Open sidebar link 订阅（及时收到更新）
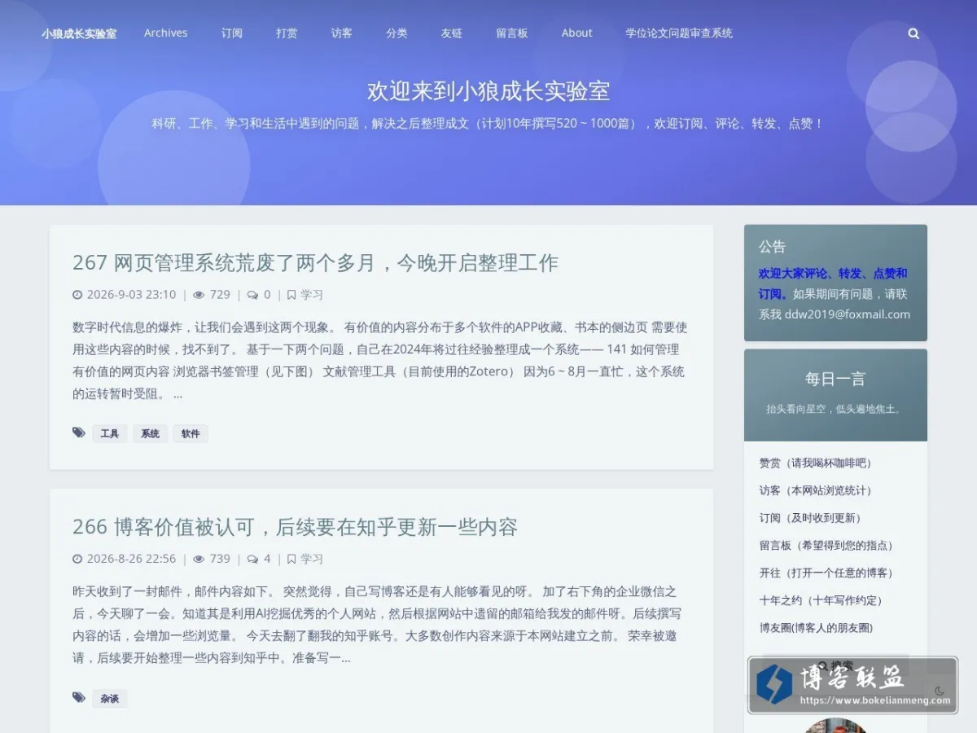The width and height of the screenshot is (977, 733). coord(812,518)
